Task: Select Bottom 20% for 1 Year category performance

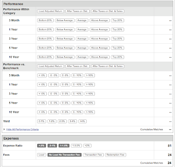Action: [x=45, y=30]
